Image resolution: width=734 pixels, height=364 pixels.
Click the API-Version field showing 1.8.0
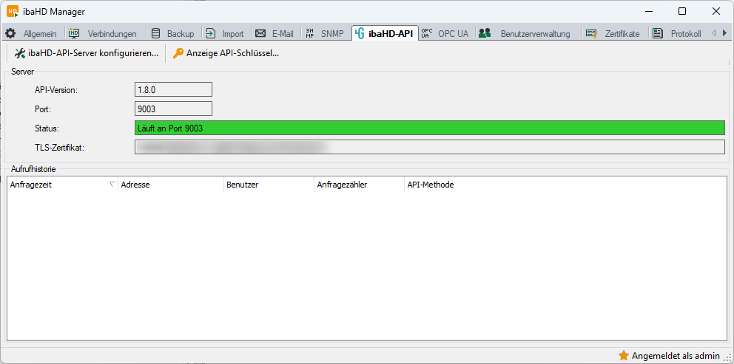click(173, 90)
